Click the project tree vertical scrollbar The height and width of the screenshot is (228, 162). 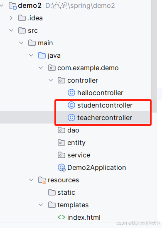coord(154,56)
